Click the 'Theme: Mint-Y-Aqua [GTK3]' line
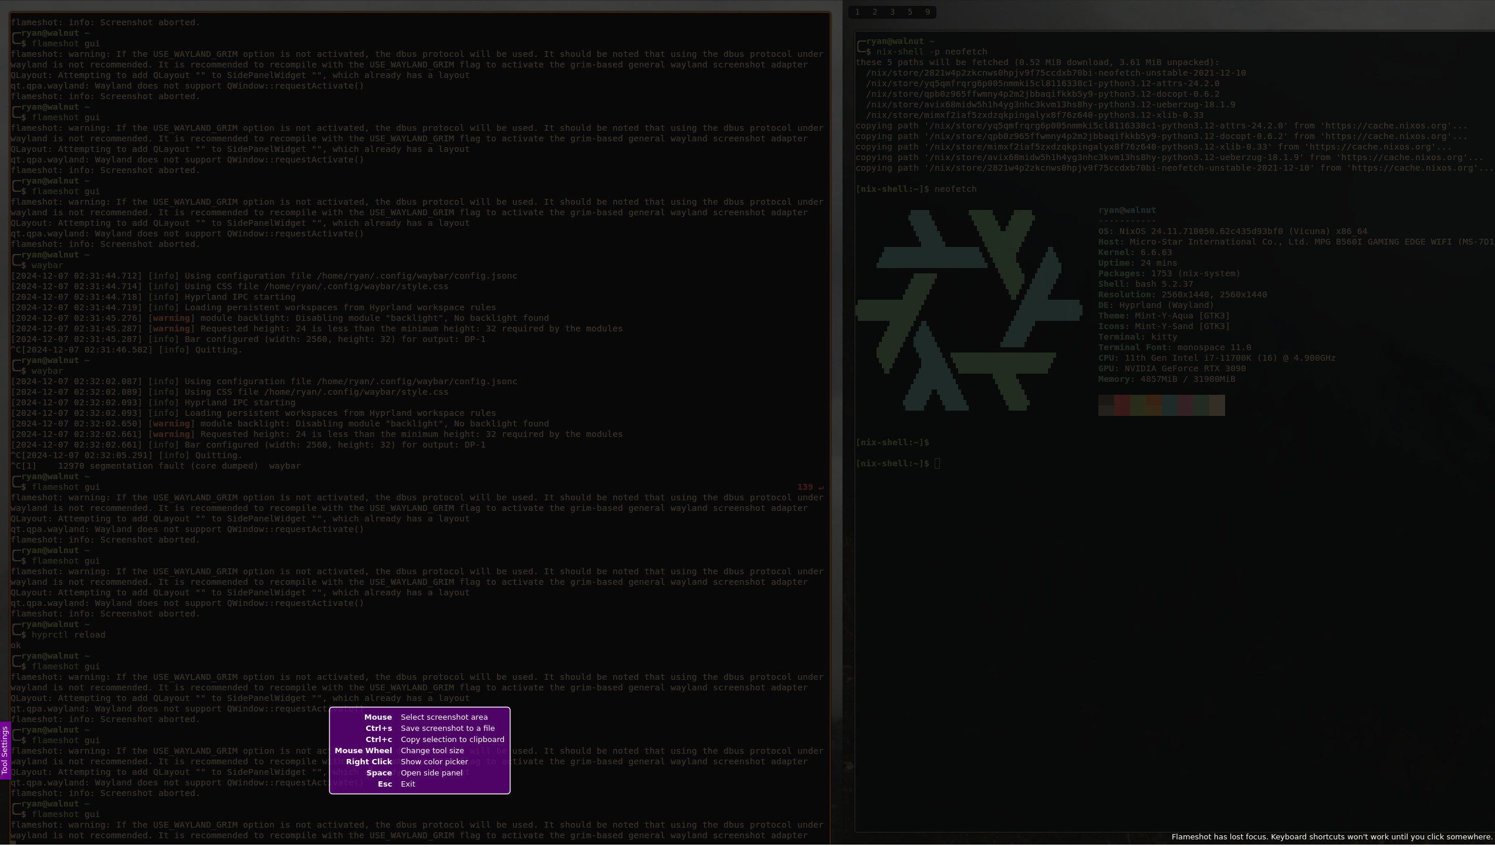This screenshot has height=847, width=1495. 1164,317
